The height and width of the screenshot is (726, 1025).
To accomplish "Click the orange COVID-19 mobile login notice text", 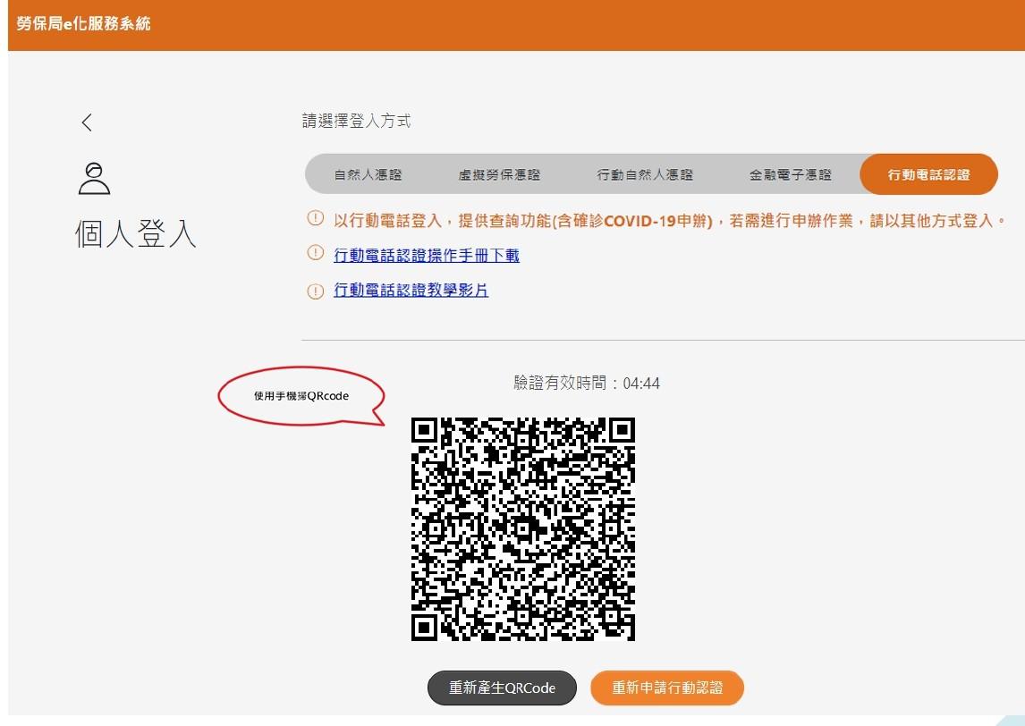I will coord(670,221).
